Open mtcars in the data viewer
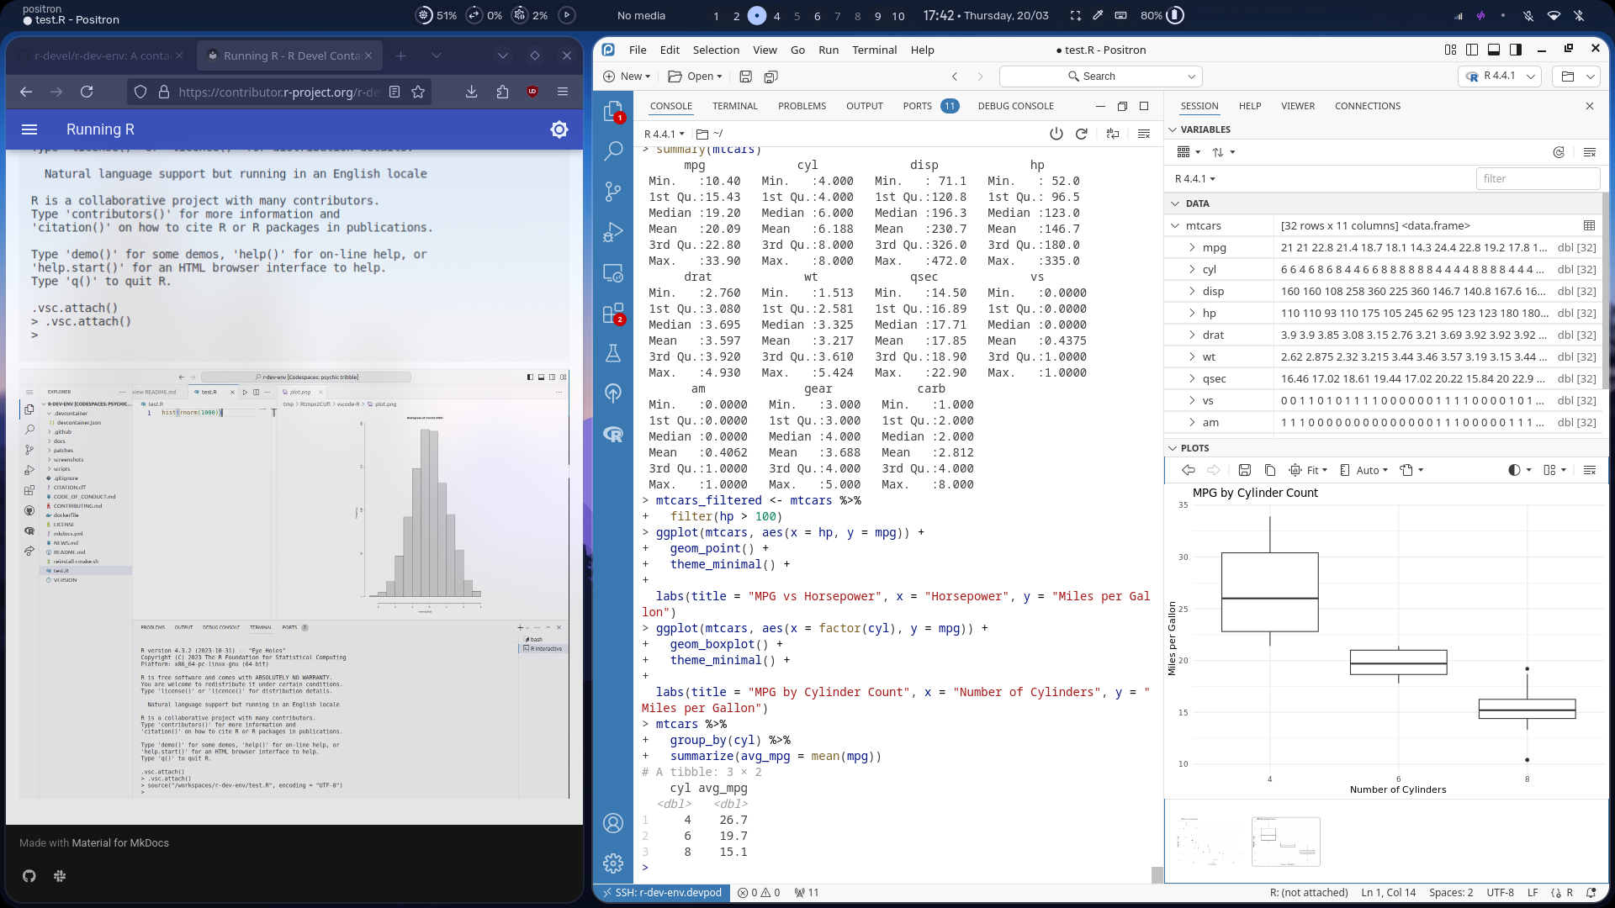1615x908 pixels. click(1589, 225)
